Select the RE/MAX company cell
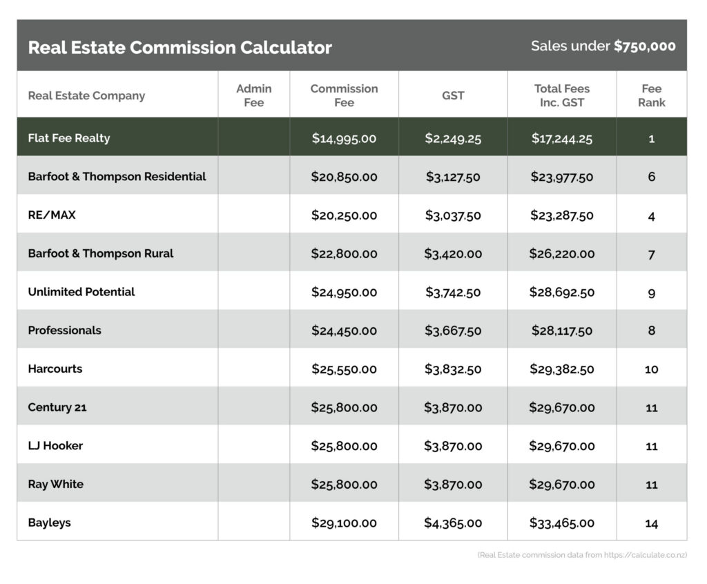Screen dimensions: 707x584 pos(52,215)
